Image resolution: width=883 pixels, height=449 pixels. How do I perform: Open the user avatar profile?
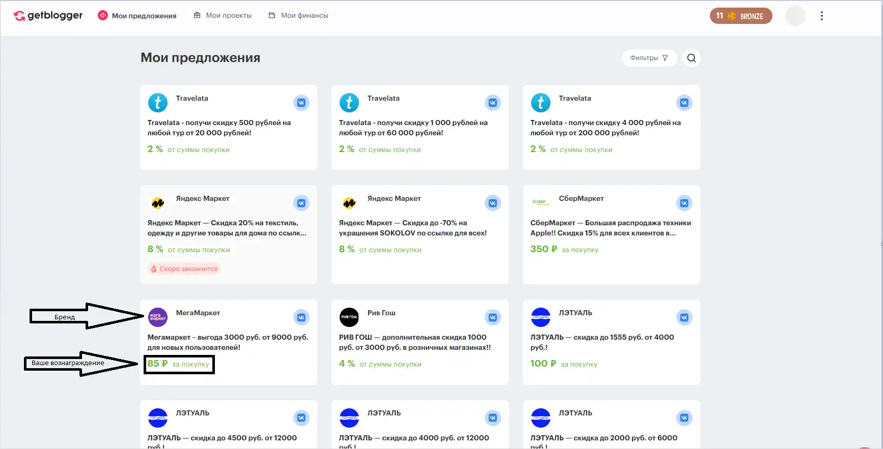point(795,16)
